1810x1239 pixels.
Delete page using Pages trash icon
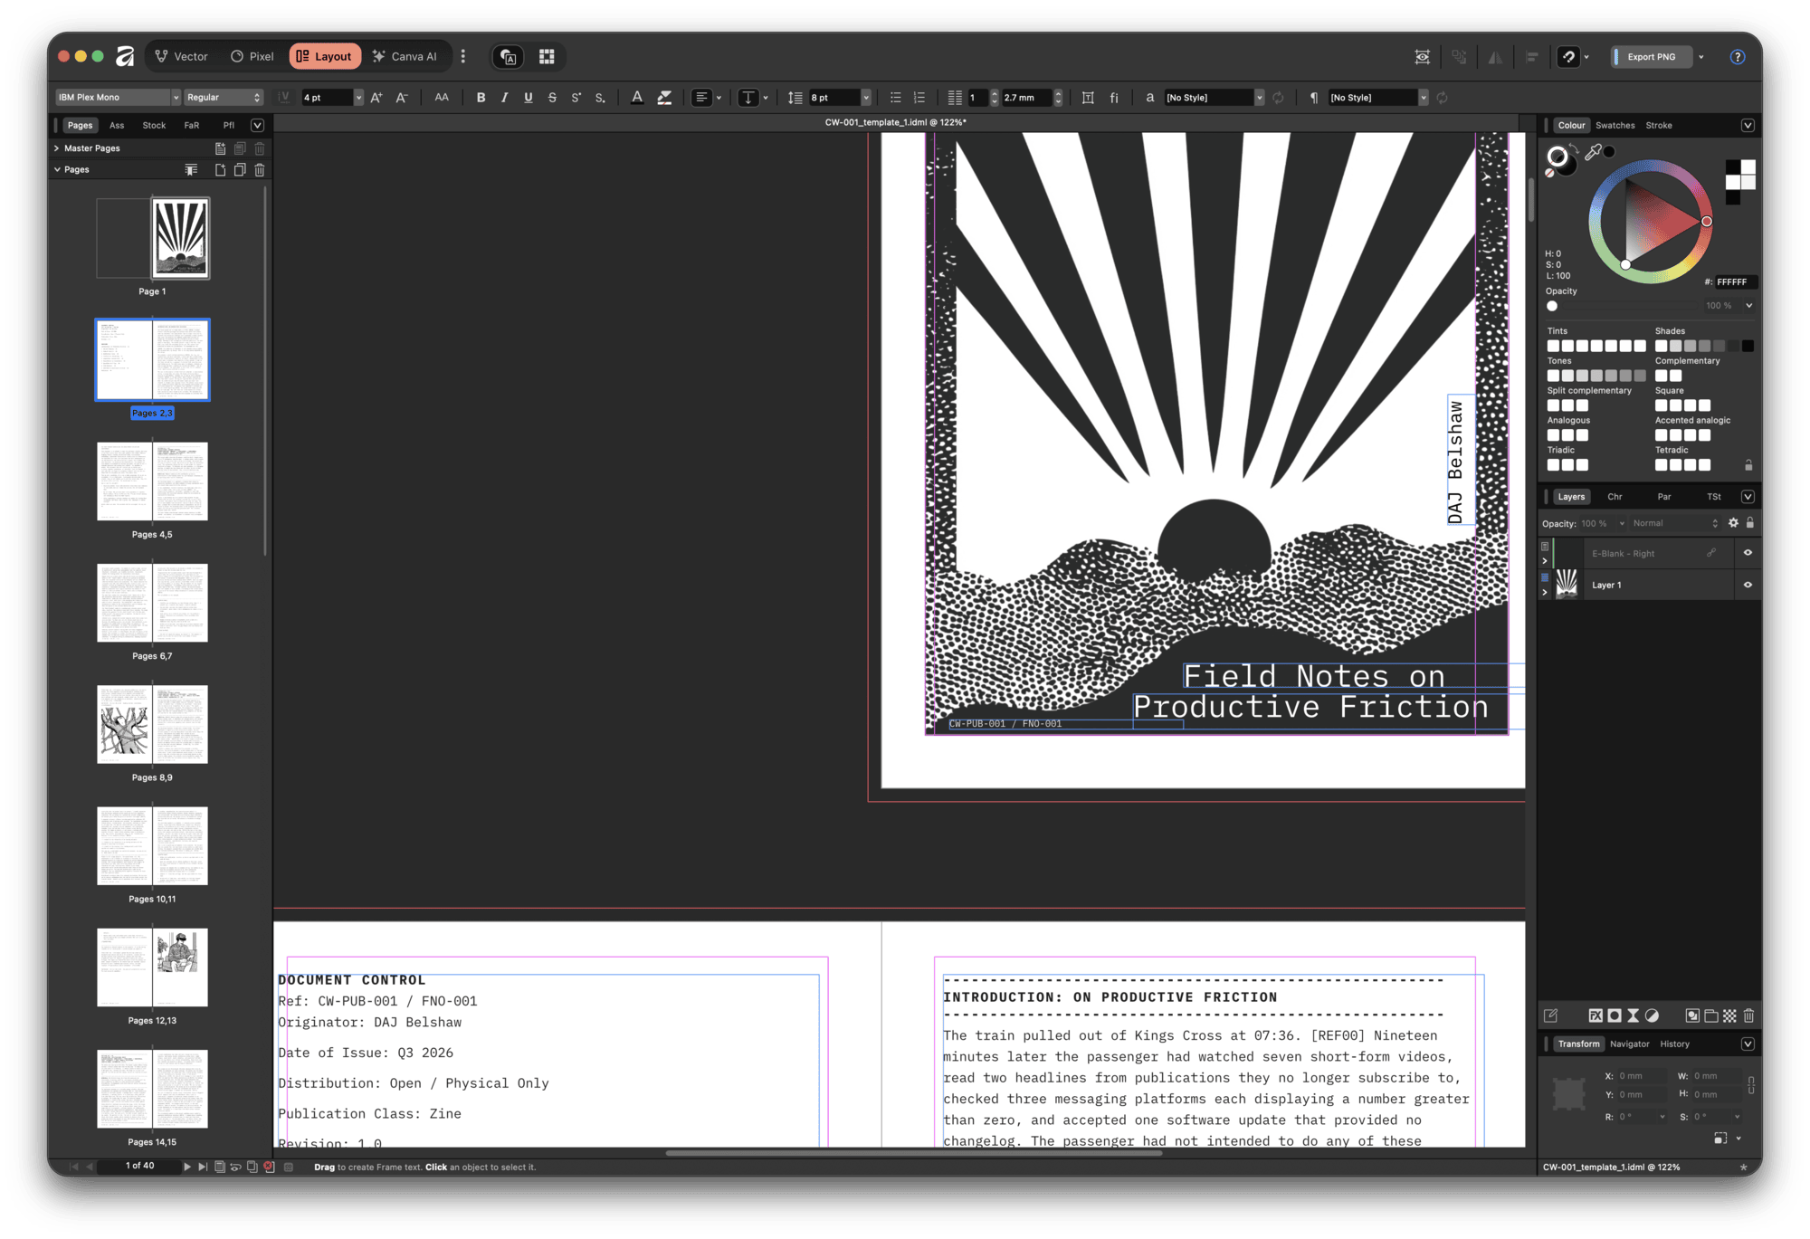[x=260, y=170]
